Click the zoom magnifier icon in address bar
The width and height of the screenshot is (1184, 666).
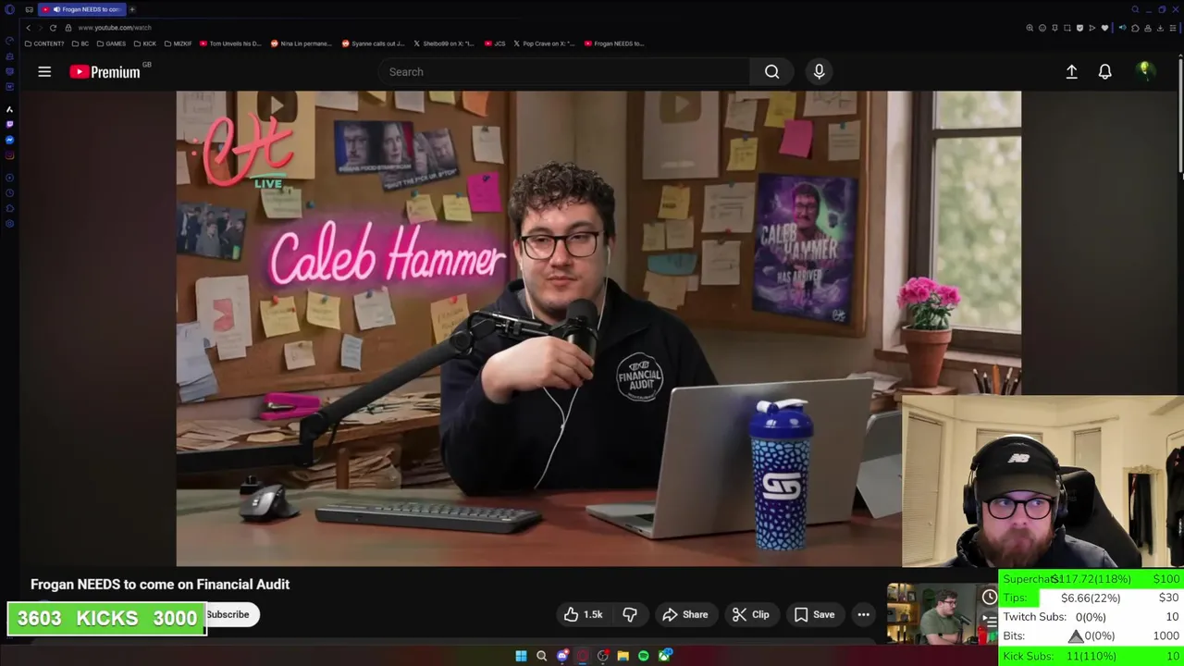click(1030, 28)
